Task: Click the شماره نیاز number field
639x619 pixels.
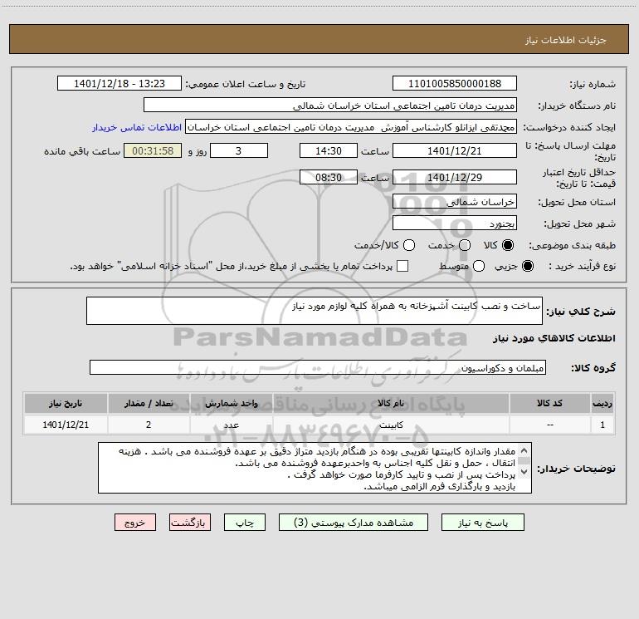Action: point(455,84)
